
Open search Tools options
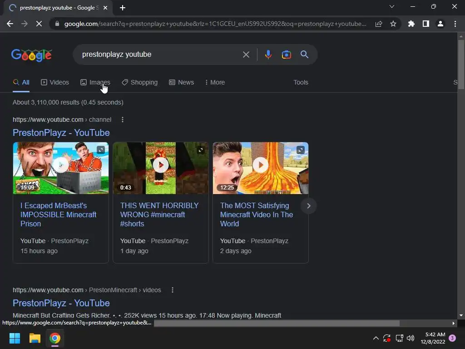point(301,82)
